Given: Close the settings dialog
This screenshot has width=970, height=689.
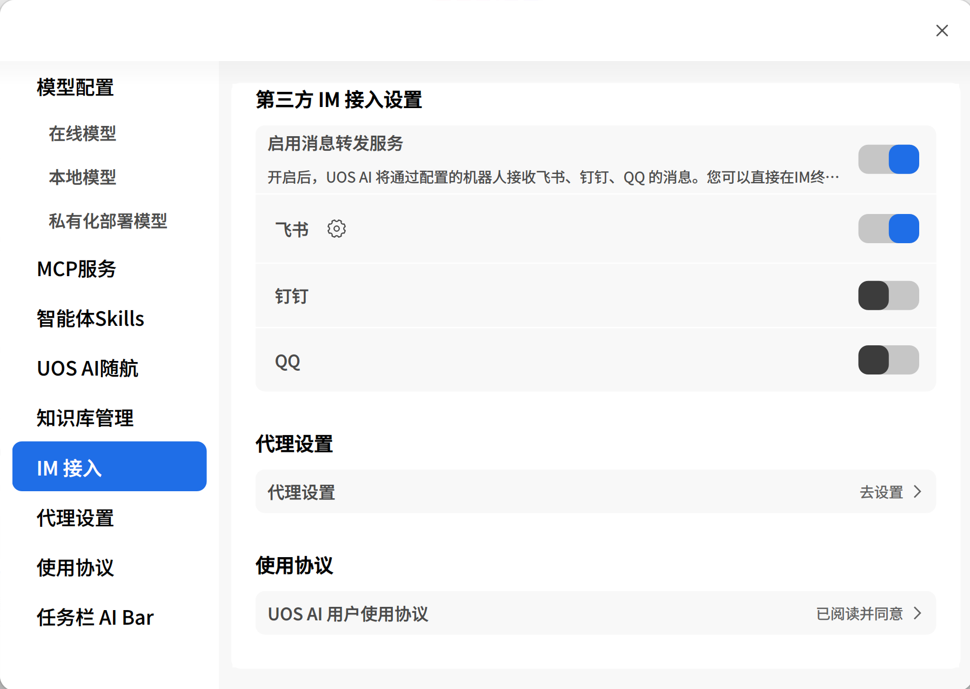Looking at the screenshot, I should click(x=942, y=31).
